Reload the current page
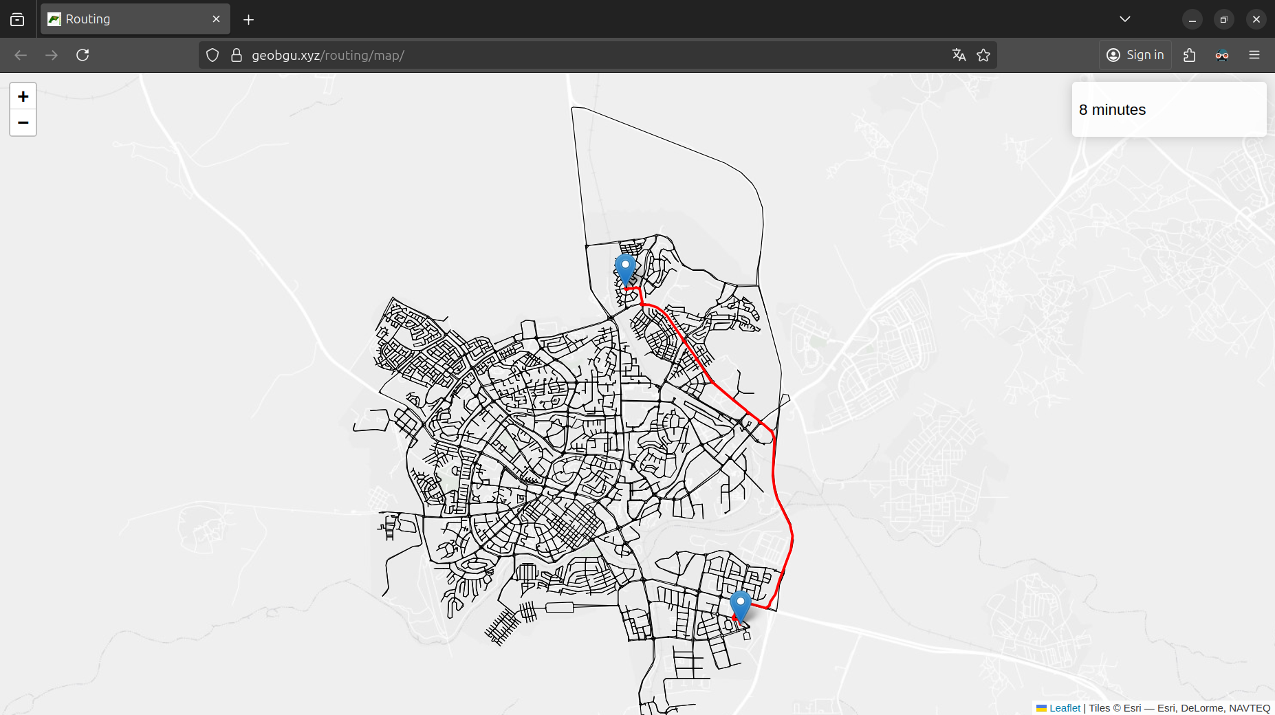The height and width of the screenshot is (715, 1275). 83,55
